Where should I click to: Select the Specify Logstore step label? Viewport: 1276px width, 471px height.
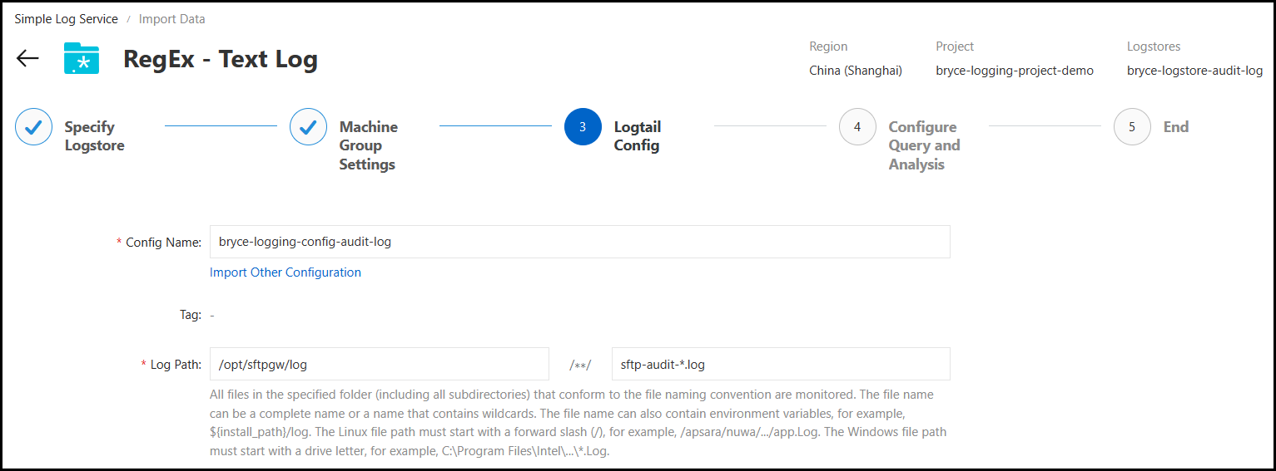point(94,136)
